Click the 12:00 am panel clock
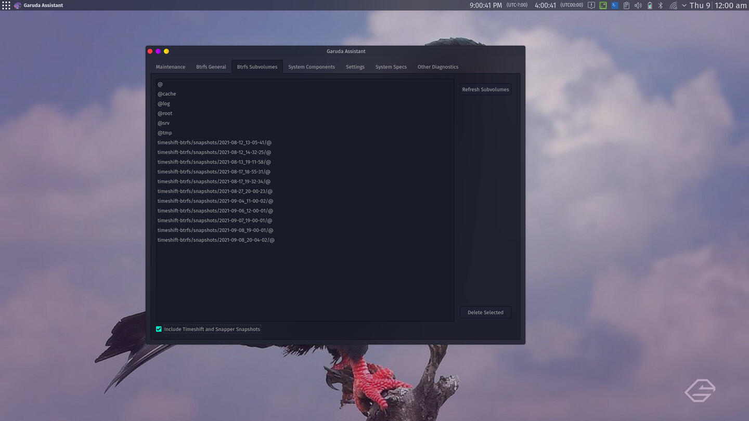The width and height of the screenshot is (749, 421). pos(731,5)
